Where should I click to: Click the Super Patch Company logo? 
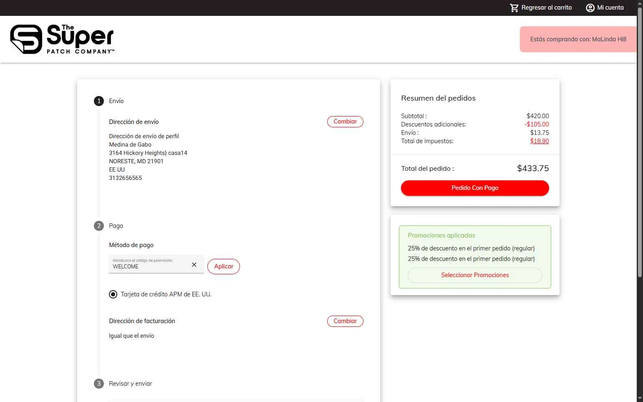[62, 39]
